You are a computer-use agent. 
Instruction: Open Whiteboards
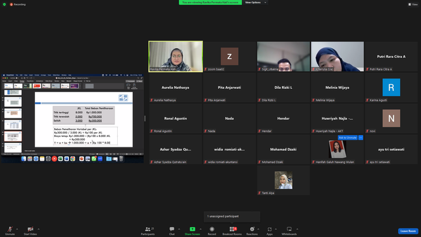289,231
